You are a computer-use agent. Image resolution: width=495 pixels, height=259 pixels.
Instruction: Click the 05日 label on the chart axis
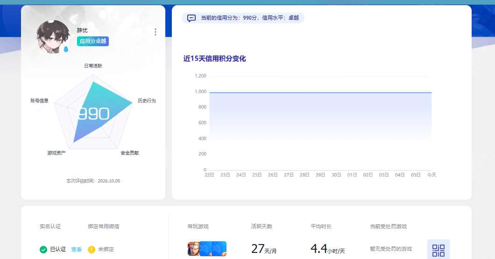(x=416, y=175)
